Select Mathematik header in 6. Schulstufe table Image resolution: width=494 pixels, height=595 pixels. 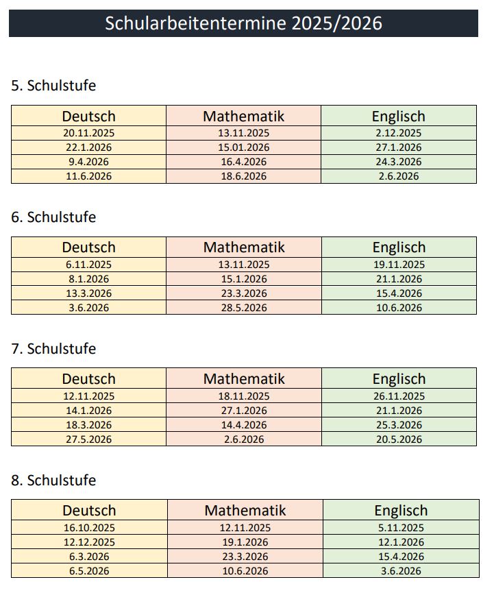point(243,247)
